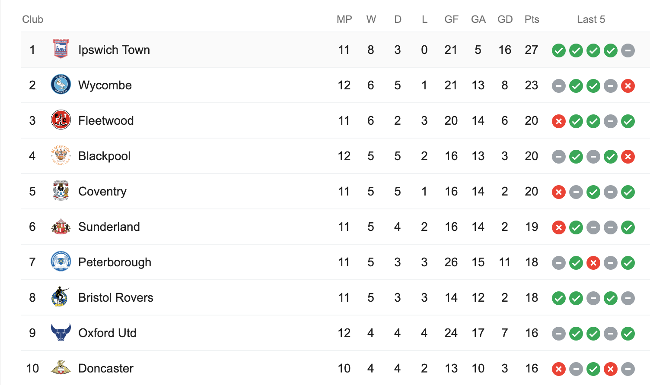This screenshot has width=650, height=385.
Task: Select the Doncaster team name
Action: (106, 369)
